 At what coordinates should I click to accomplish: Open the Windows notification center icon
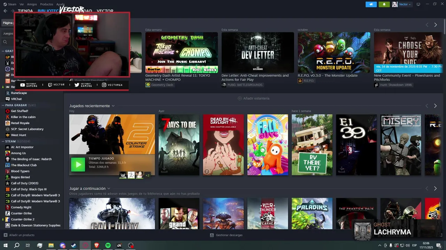(x=439, y=245)
